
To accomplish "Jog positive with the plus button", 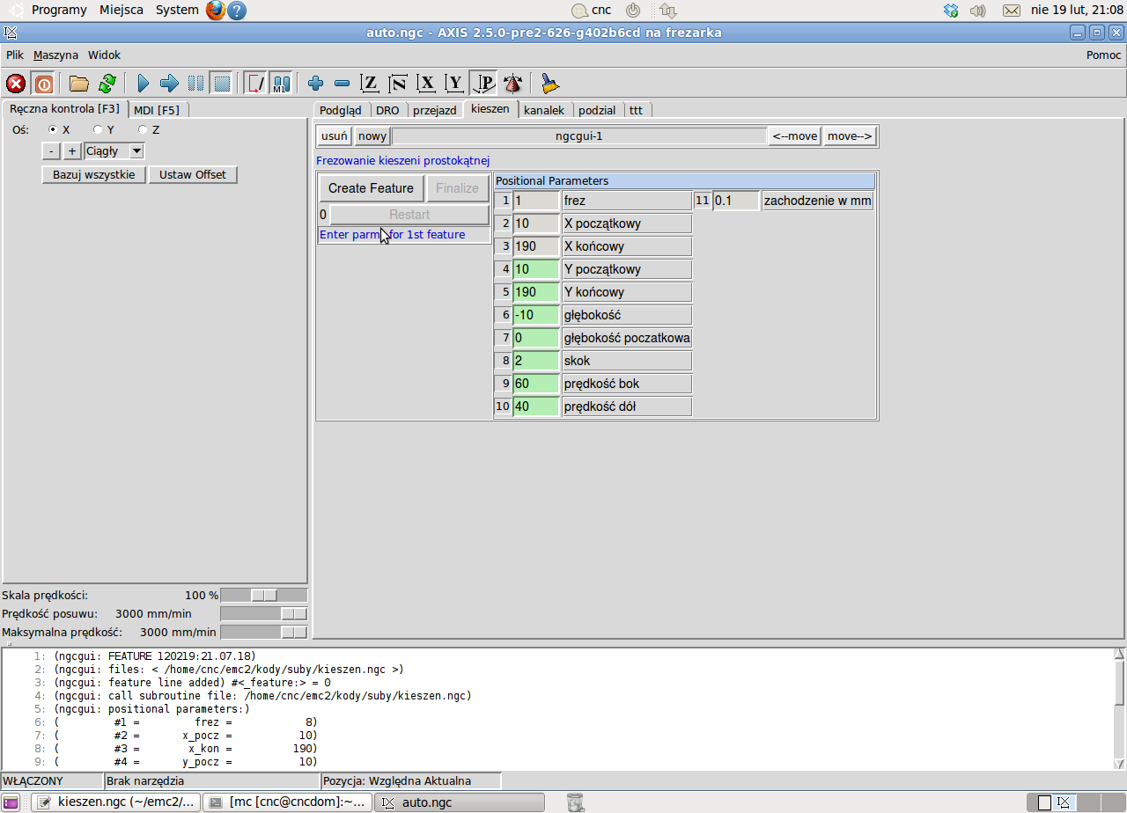I will tap(72, 151).
